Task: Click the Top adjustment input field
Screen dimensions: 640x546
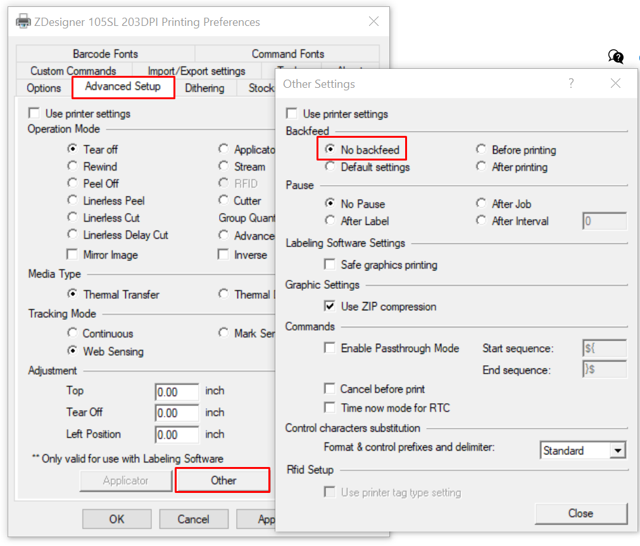Action: click(177, 392)
